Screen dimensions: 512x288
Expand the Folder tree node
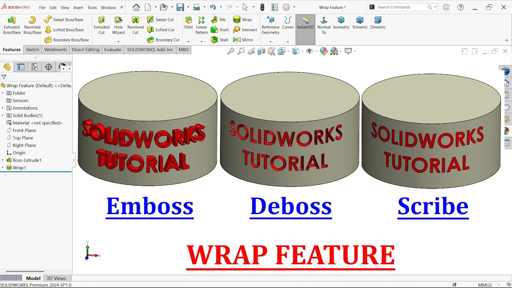[2, 93]
